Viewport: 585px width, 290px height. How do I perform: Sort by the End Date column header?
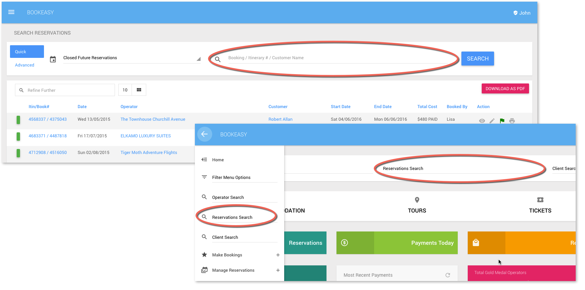[383, 107]
